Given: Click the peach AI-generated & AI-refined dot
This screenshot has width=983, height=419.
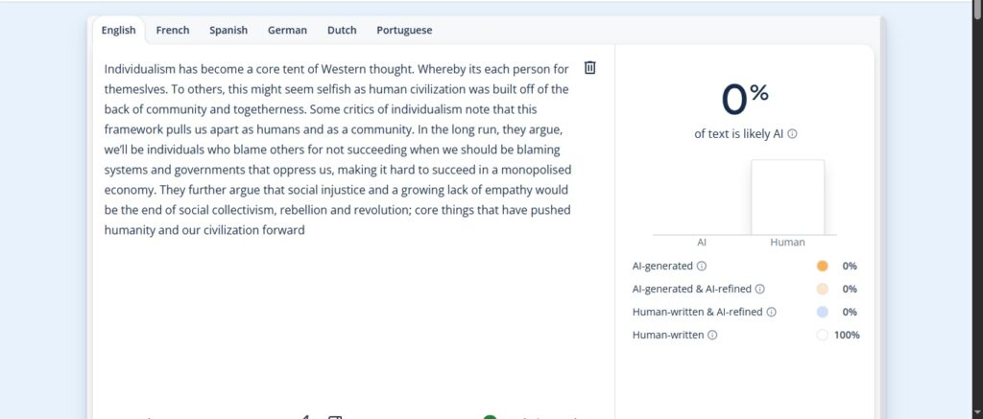Looking at the screenshot, I should [823, 289].
